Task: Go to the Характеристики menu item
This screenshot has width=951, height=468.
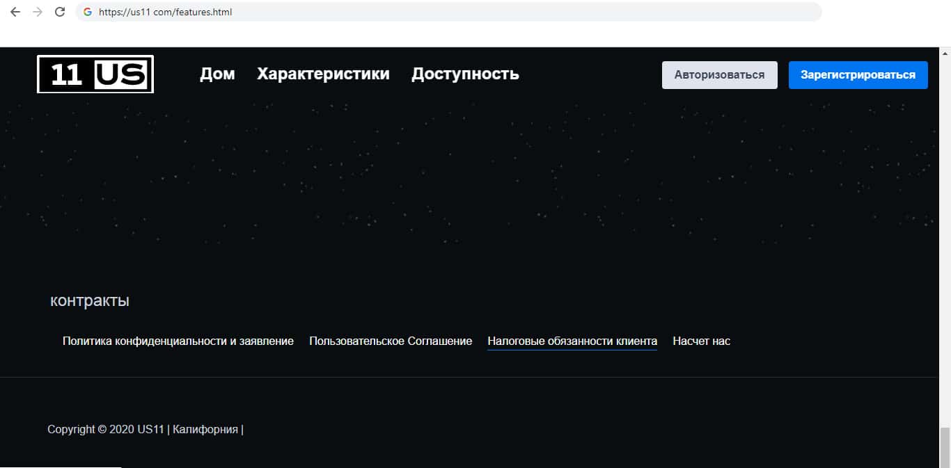Action: click(323, 74)
